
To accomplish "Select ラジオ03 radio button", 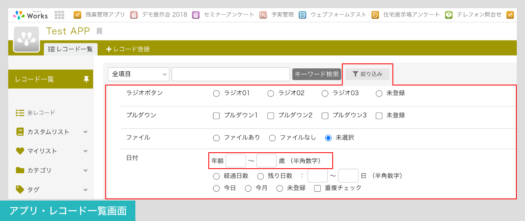I will 325,93.
